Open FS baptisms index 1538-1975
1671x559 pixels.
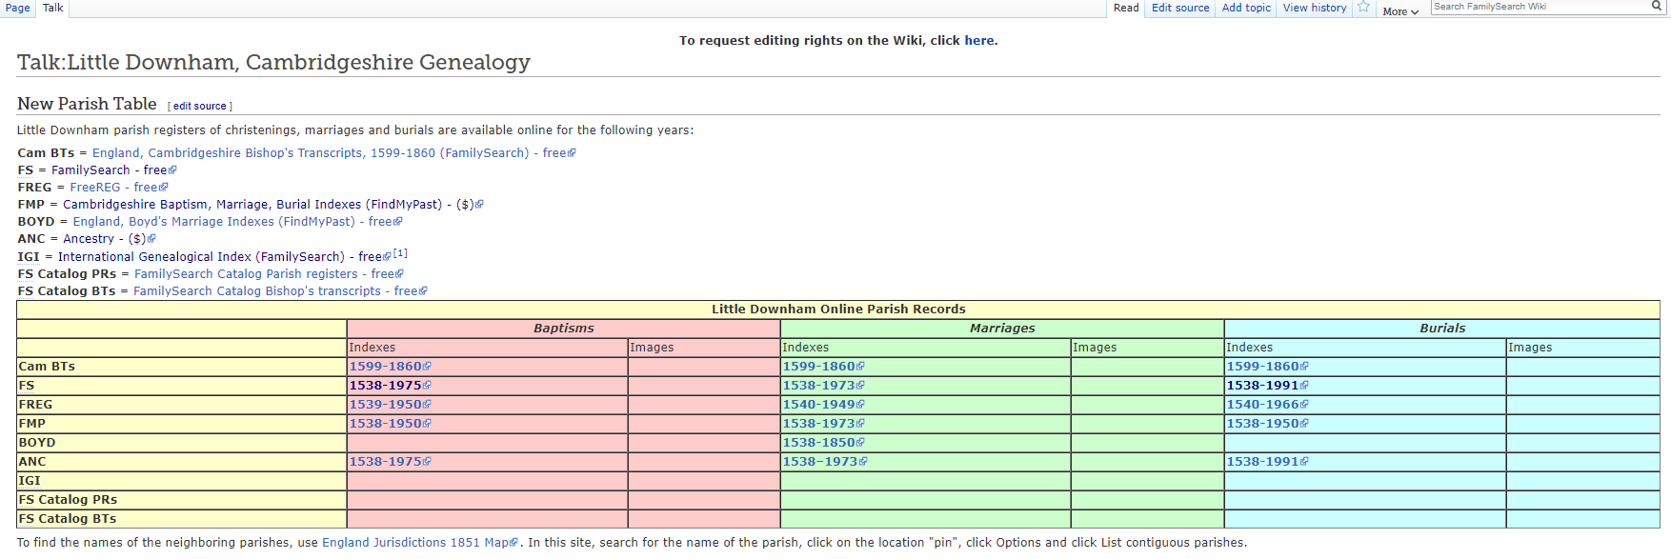point(385,386)
